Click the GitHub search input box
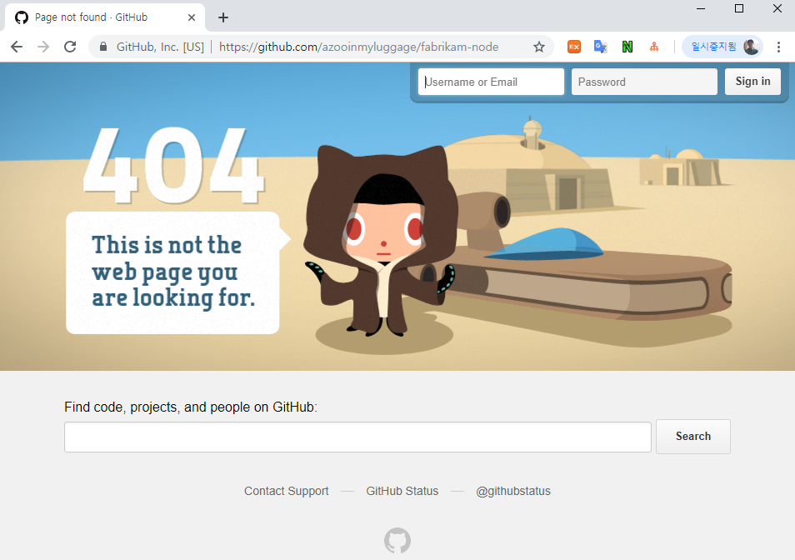Viewport: 795px width, 560px height. [357, 437]
